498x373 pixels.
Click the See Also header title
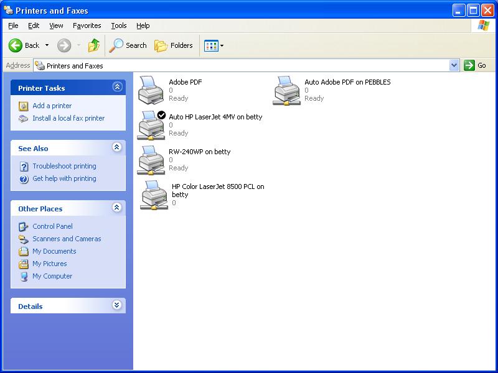pyautogui.click(x=34, y=149)
